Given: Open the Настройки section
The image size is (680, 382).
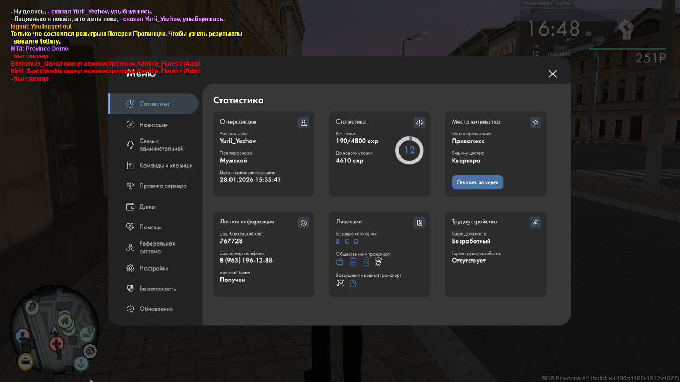Looking at the screenshot, I should coord(154,268).
